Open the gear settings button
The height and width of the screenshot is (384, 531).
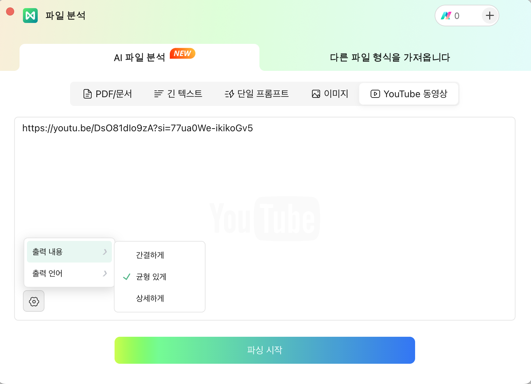pyautogui.click(x=34, y=301)
